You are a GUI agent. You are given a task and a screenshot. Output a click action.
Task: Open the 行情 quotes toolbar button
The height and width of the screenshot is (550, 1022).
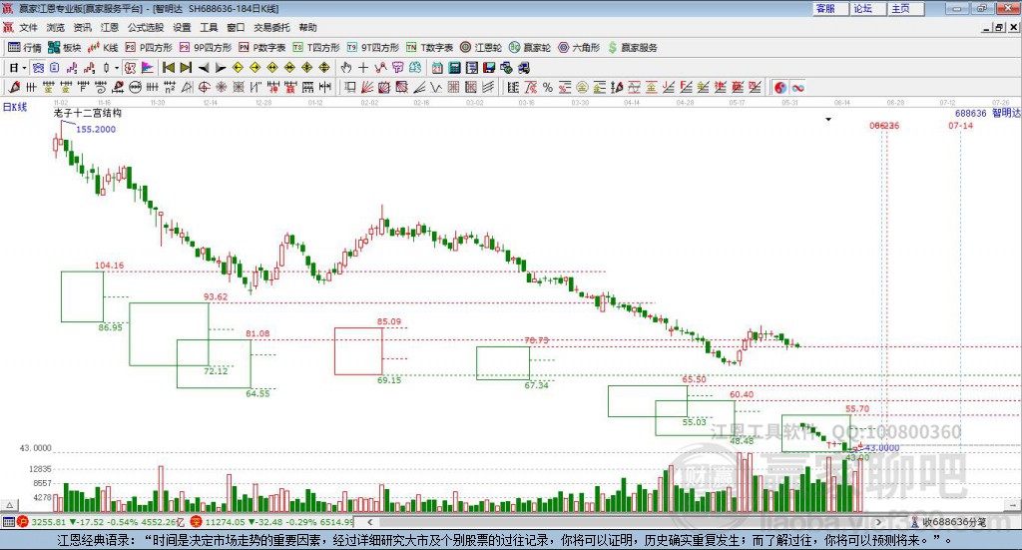24,48
